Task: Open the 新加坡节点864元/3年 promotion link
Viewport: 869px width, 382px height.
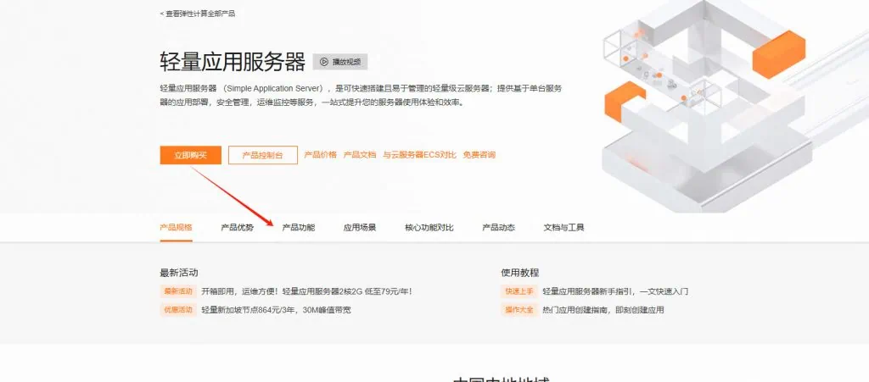Action: [x=277, y=309]
